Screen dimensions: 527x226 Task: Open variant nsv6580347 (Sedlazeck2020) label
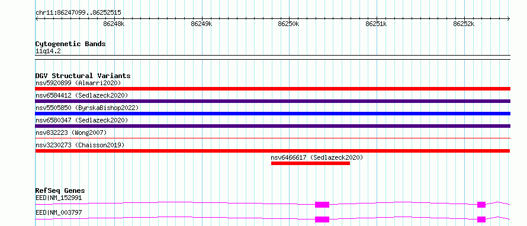[82, 120]
